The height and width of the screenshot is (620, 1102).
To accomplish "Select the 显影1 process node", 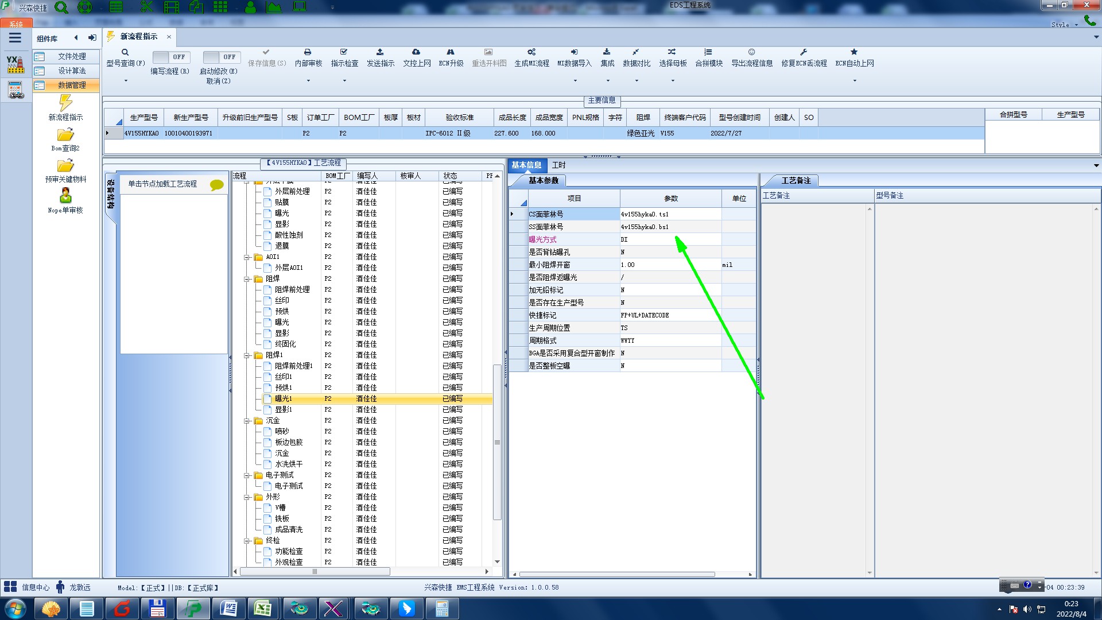I will 284,409.
